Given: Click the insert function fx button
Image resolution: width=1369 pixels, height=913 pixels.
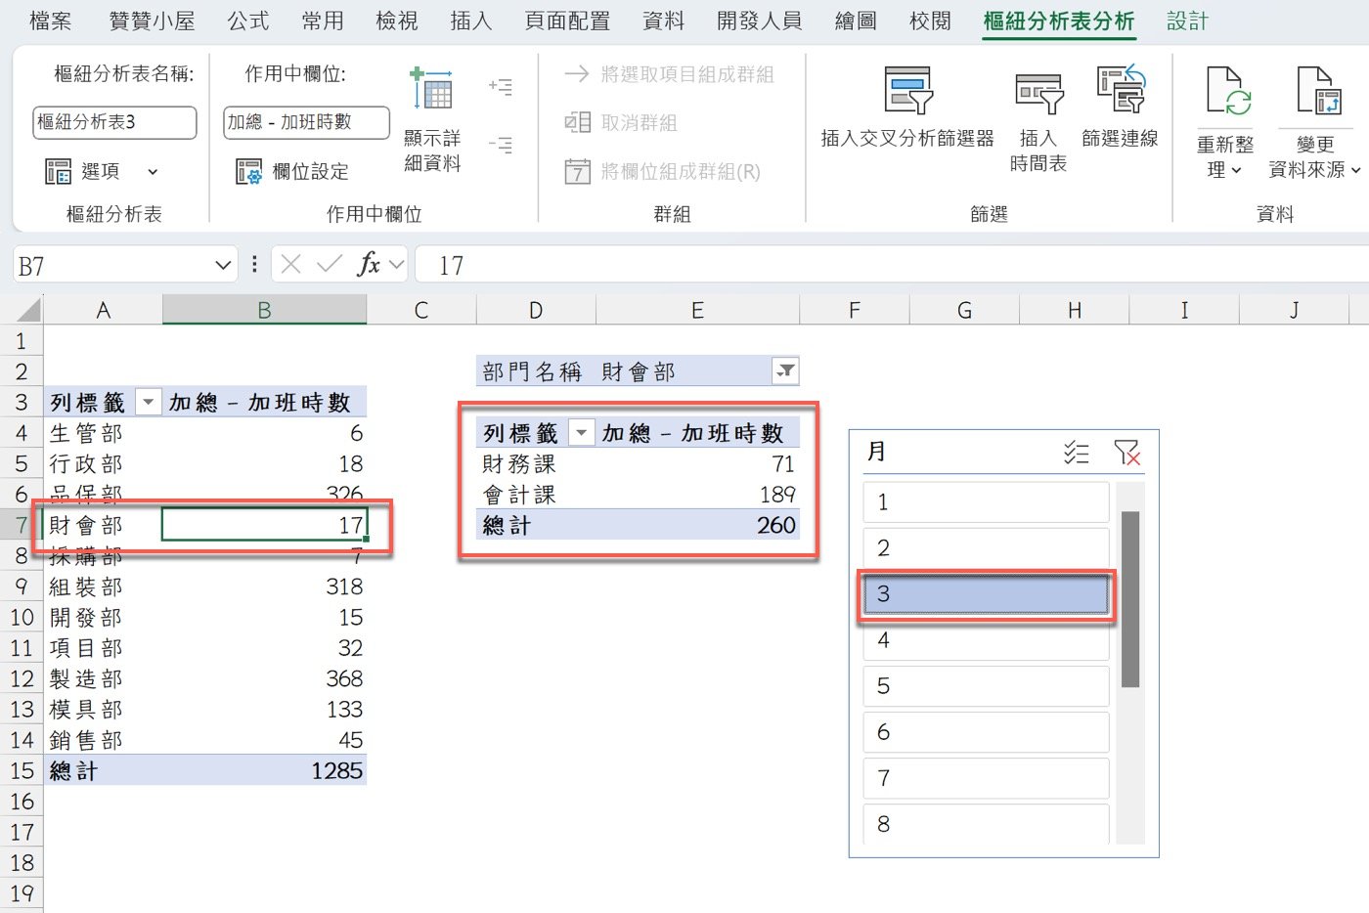Looking at the screenshot, I should click(369, 265).
